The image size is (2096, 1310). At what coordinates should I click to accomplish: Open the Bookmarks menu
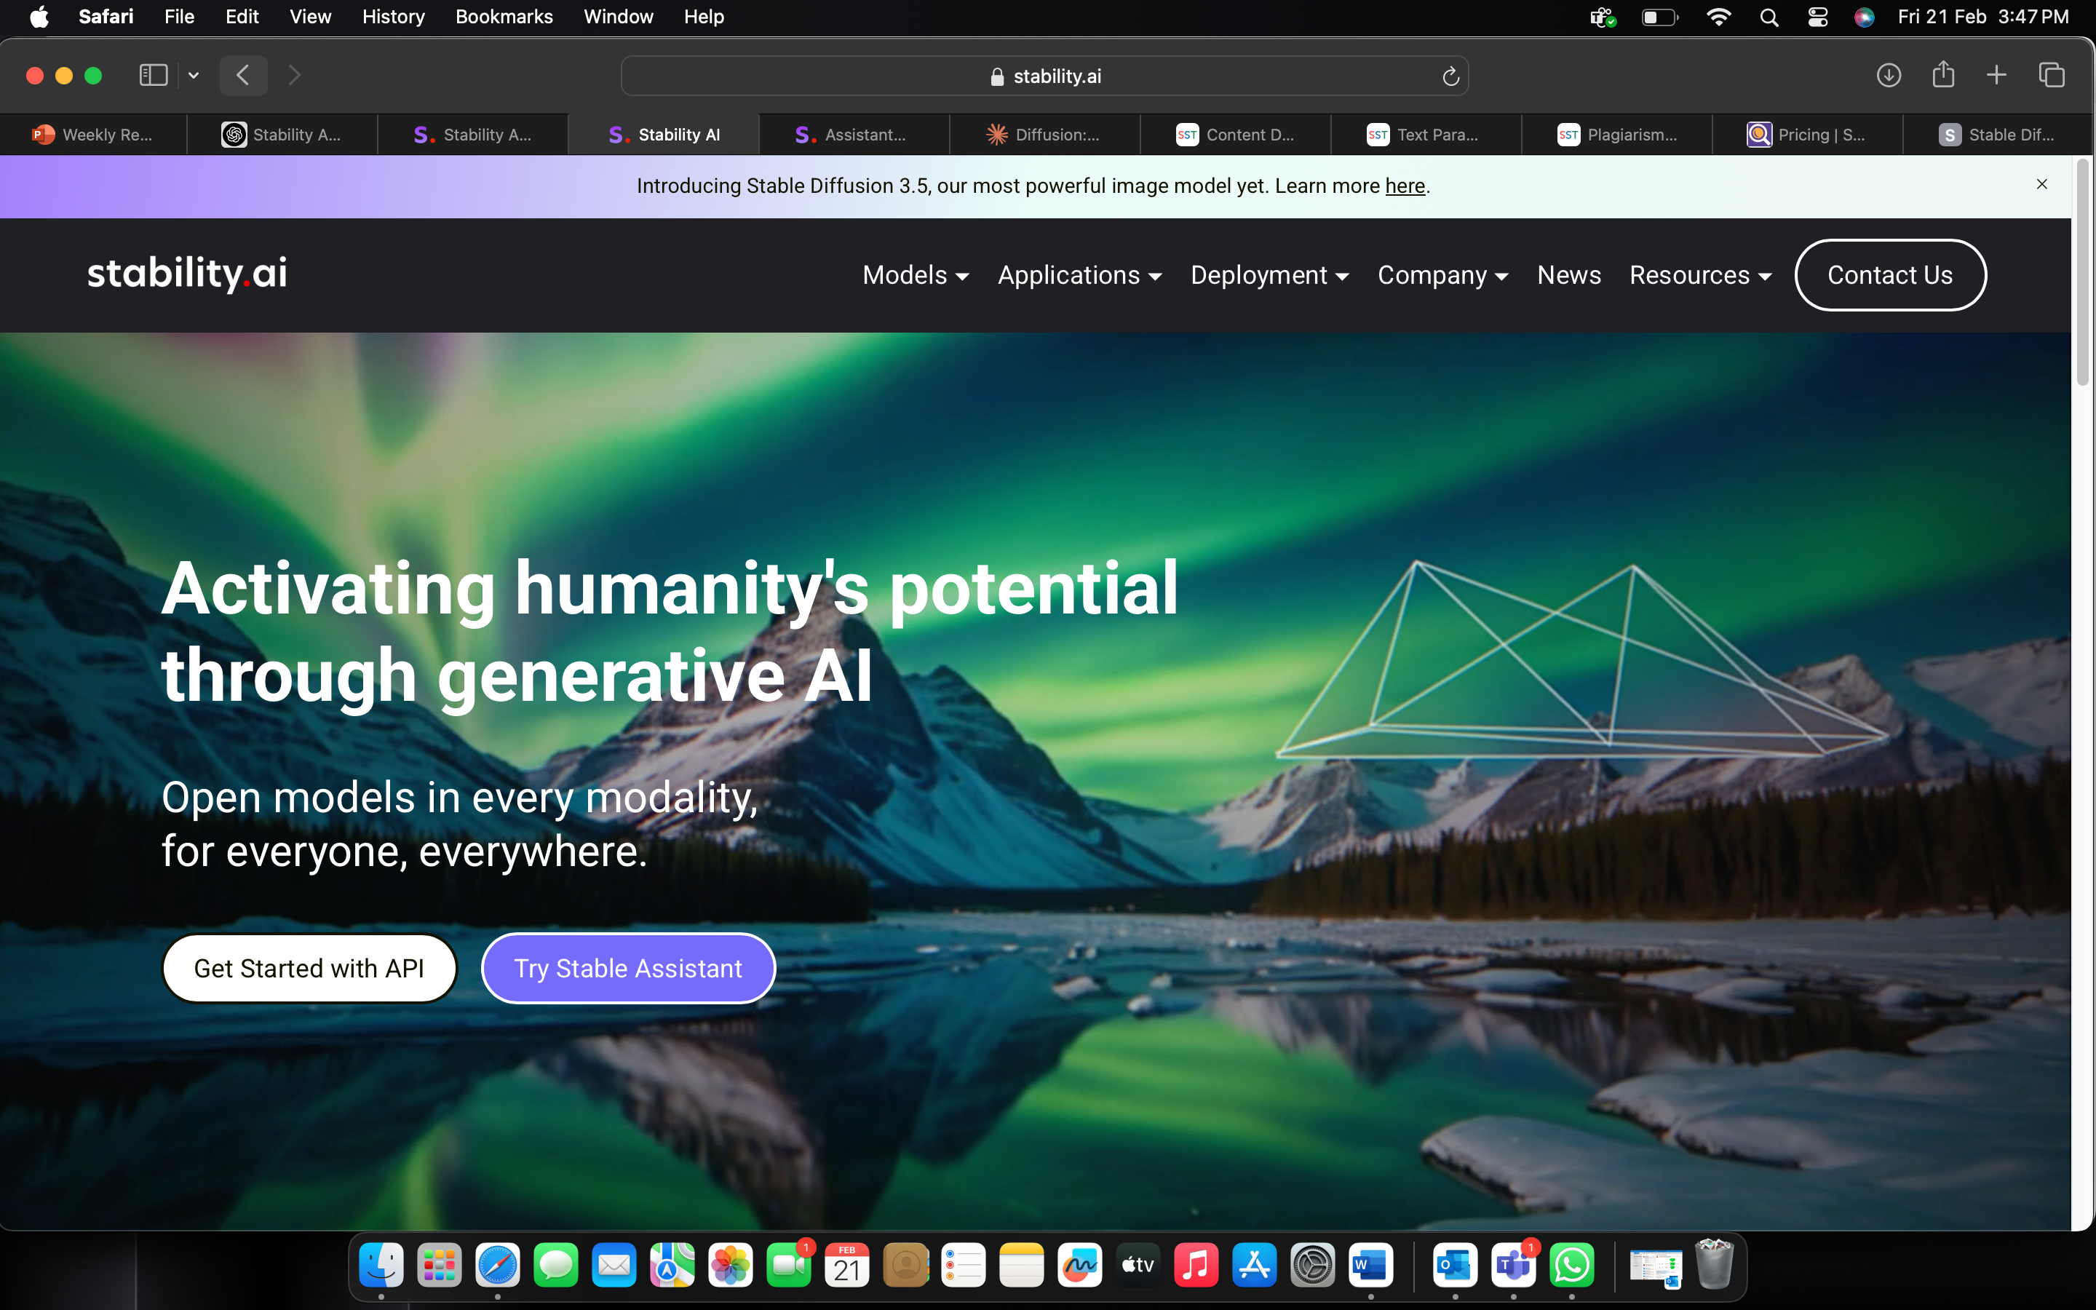click(x=504, y=17)
